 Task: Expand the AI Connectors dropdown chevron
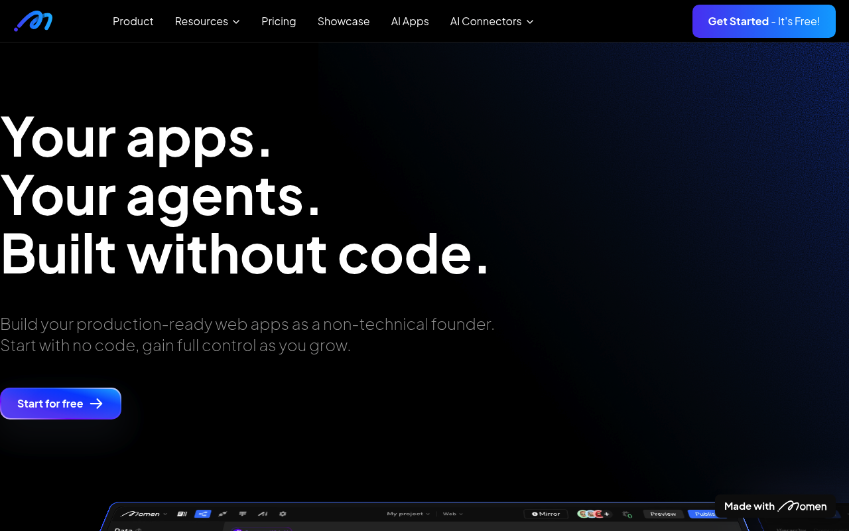530,22
